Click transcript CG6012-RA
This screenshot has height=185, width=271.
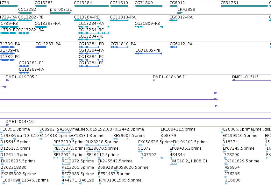coord(173,20)
